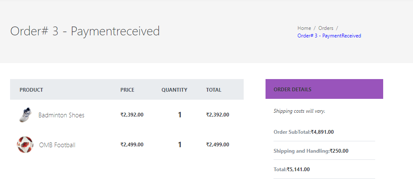The width and height of the screenshot is (413, 188).
Task: Open the OMB Football product name
Action: tap(57, 145)
